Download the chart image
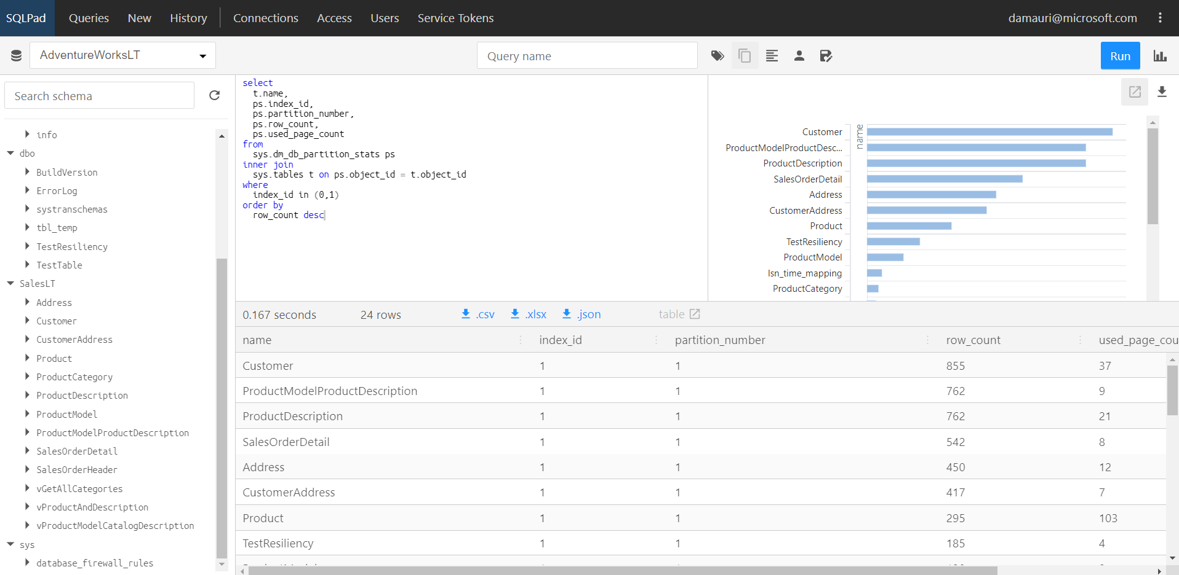The image size is (1179, 575). click(x=1162, y=92)
